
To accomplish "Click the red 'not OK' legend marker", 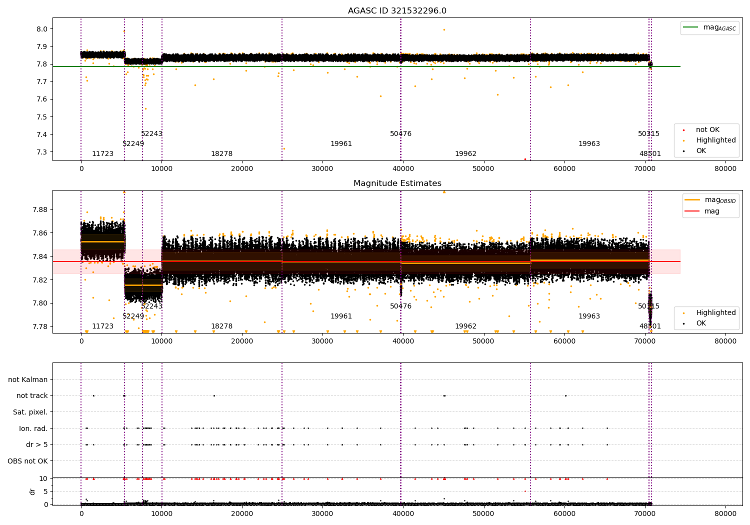I will (683, 130).
